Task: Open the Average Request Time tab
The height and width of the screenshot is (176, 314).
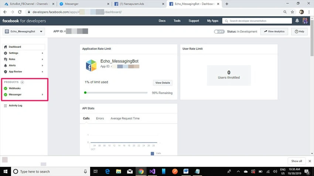Action: point(125,118)
